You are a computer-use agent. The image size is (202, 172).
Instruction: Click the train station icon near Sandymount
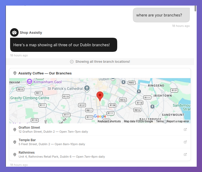pyautogui.click(x=152, y=106)
